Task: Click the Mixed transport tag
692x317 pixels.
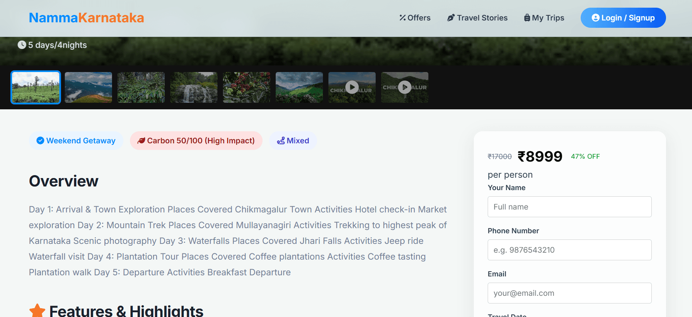Action: (293, 140)
